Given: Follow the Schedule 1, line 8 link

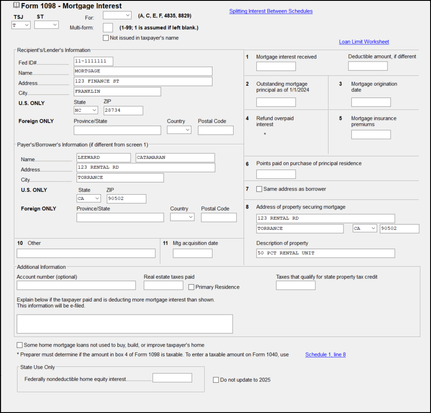Looking at the screenshot, I should point(325,355).
